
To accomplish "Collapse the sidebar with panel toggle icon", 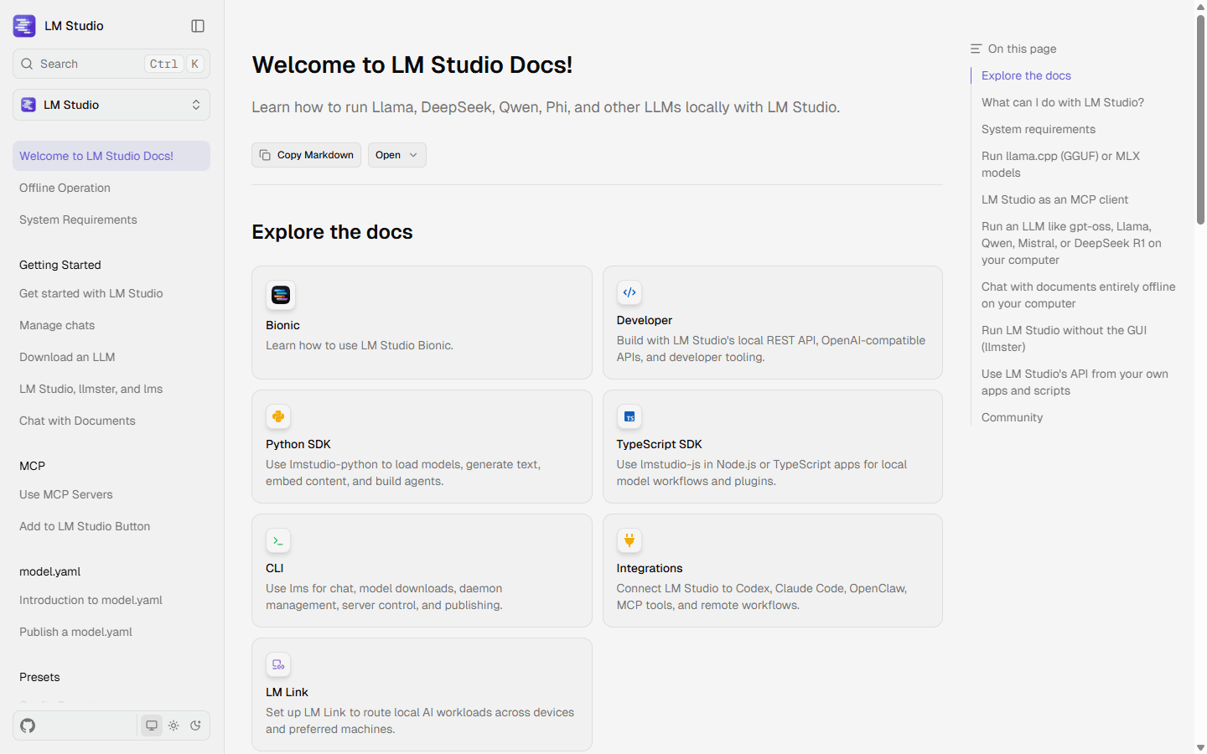I will [x=198, y=26].
